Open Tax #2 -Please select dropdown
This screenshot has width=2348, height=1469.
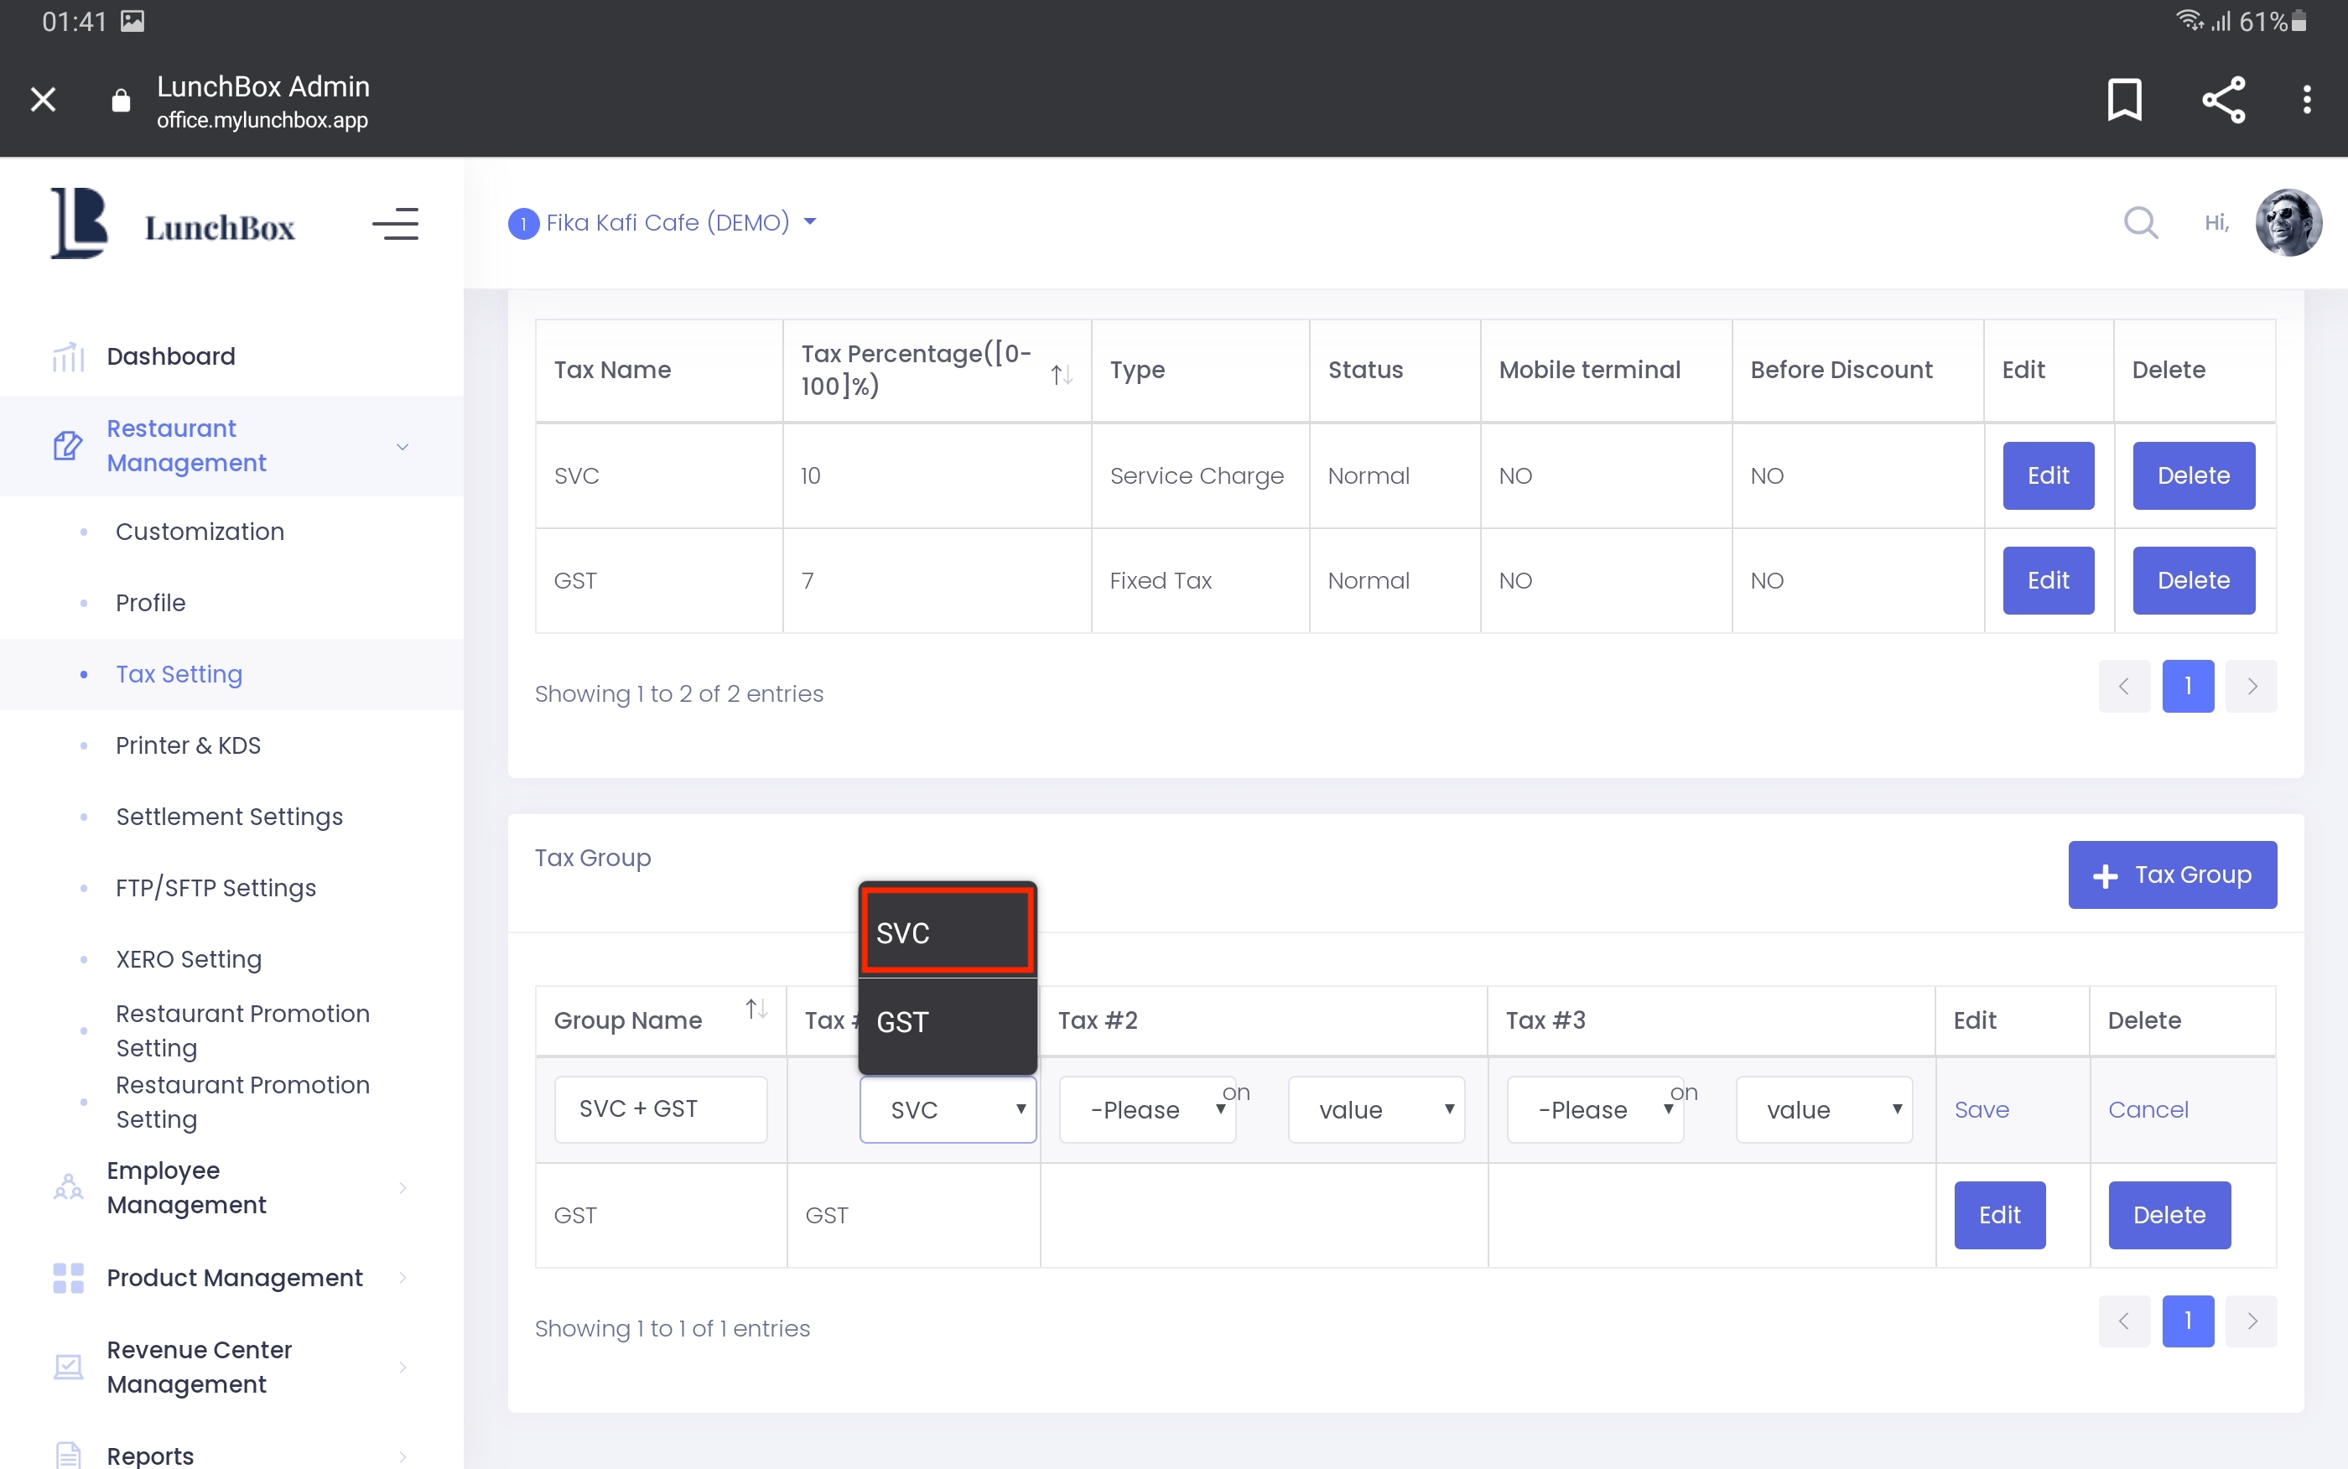point(1146,1109)
